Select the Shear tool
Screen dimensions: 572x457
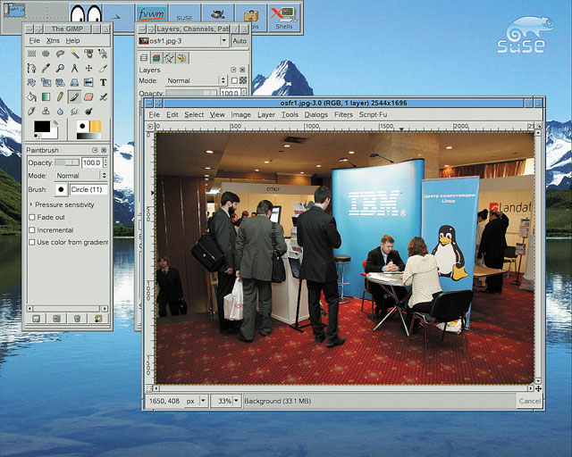click(60, 82)
